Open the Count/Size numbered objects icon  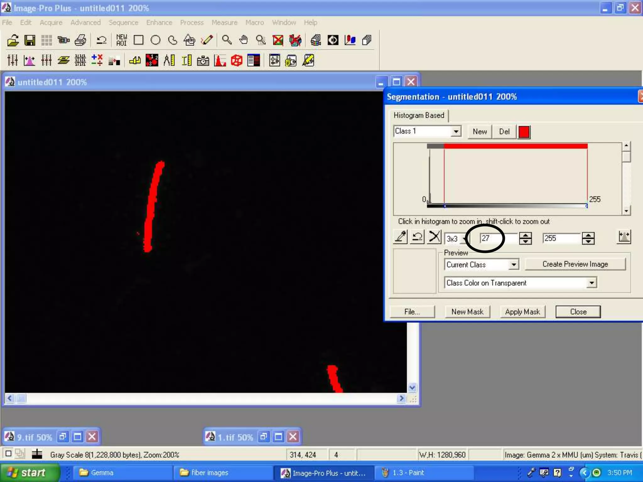tap(152, 60)
